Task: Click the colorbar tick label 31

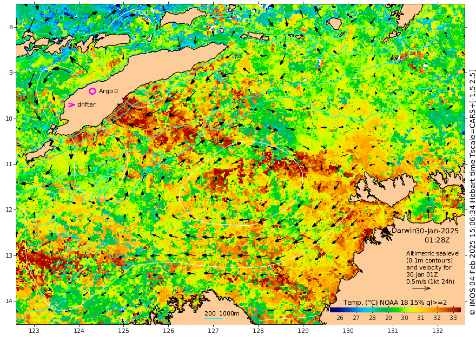Action: (x=420, y=318)
